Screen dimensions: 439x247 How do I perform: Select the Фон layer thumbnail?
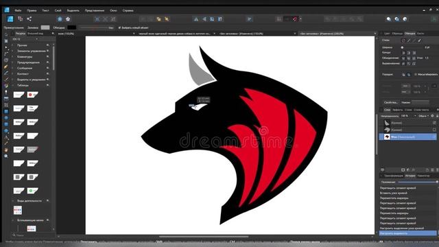(x=387, y=137)
